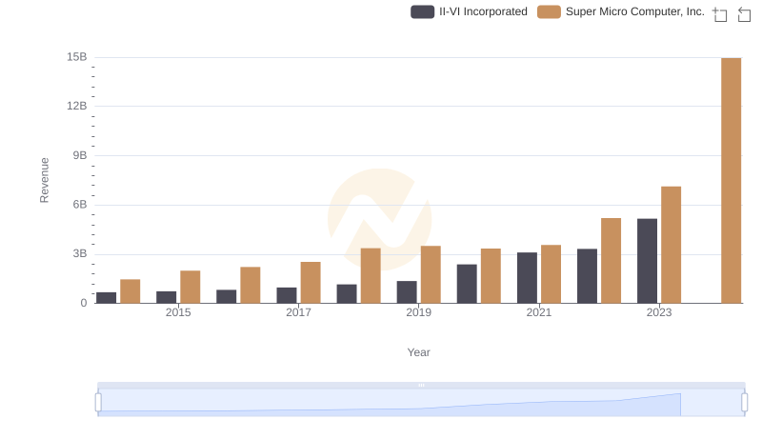
Task: Click the '2023' x-axis label
Action: point(659,312)
